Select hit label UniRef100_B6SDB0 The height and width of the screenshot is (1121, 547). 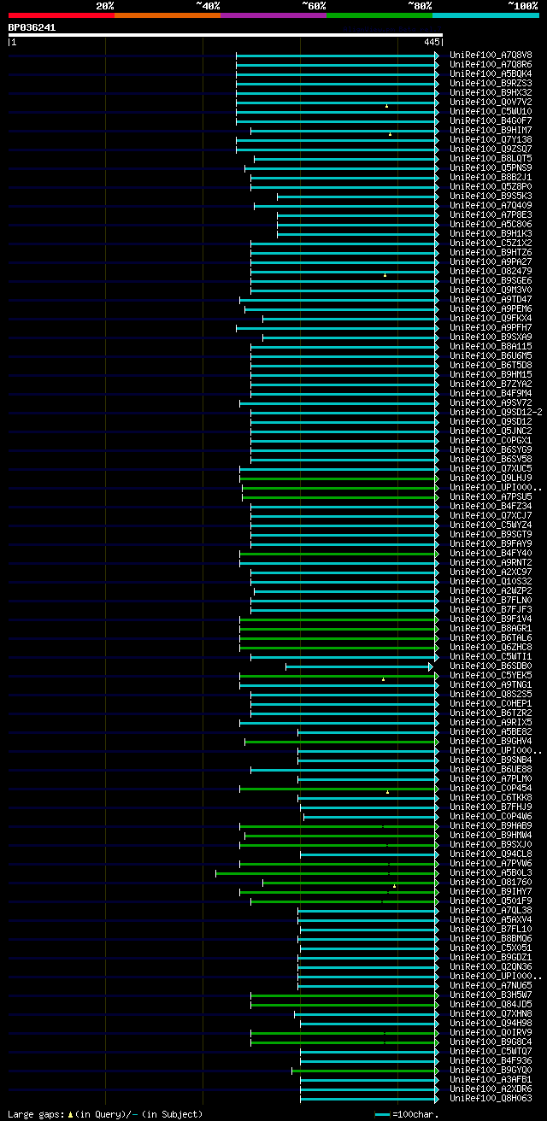491,666
